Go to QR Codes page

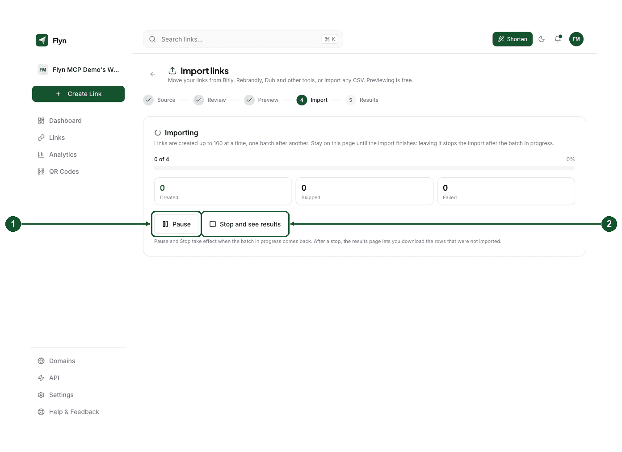(x=79, y=172)
